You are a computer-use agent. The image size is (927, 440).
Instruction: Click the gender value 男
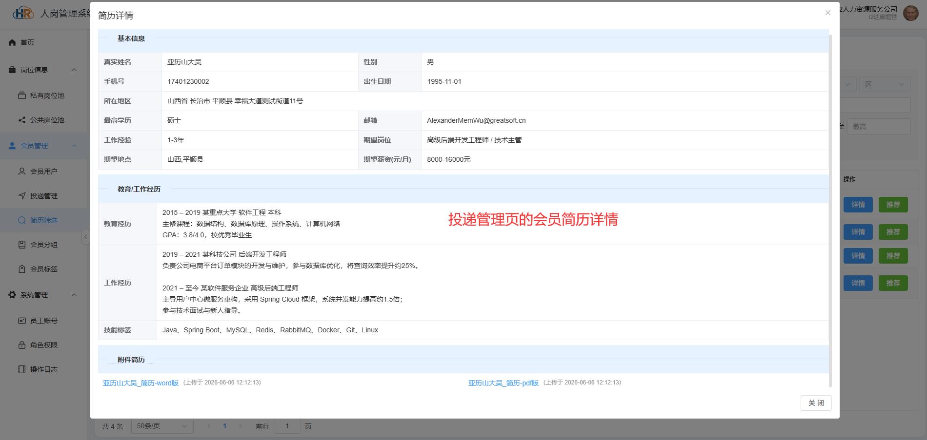click(430, 62)
